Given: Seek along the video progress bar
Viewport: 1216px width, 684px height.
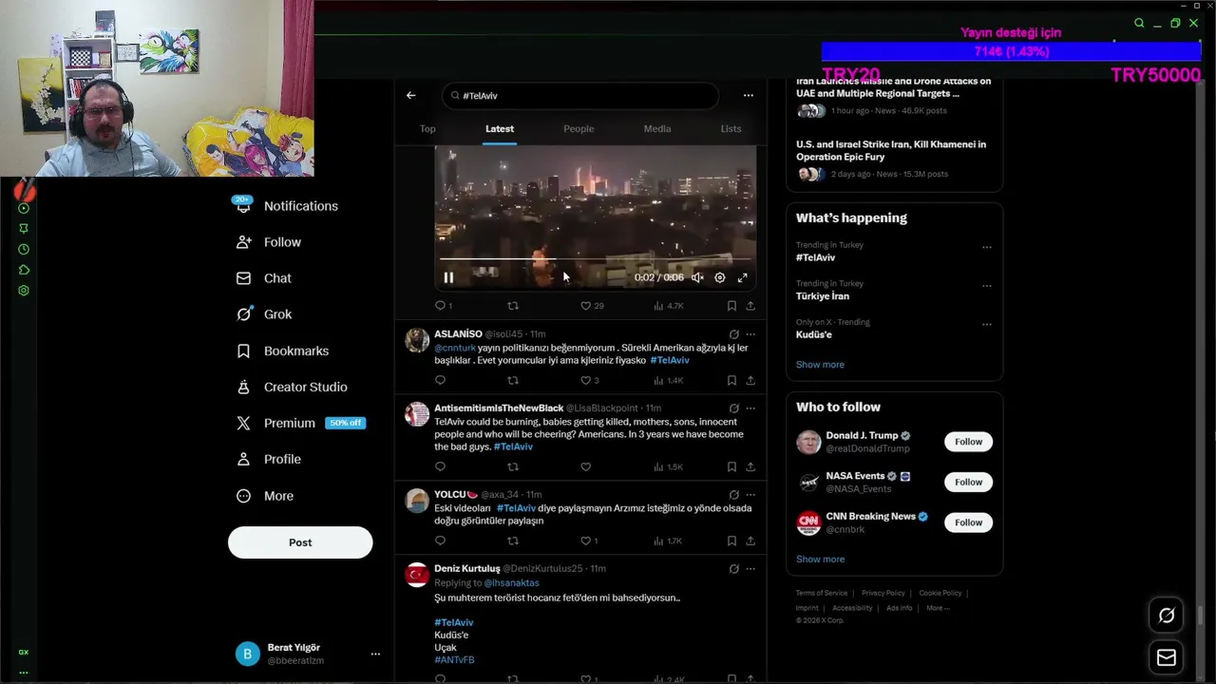Looking at the screenshot, I should coord(595,258).
